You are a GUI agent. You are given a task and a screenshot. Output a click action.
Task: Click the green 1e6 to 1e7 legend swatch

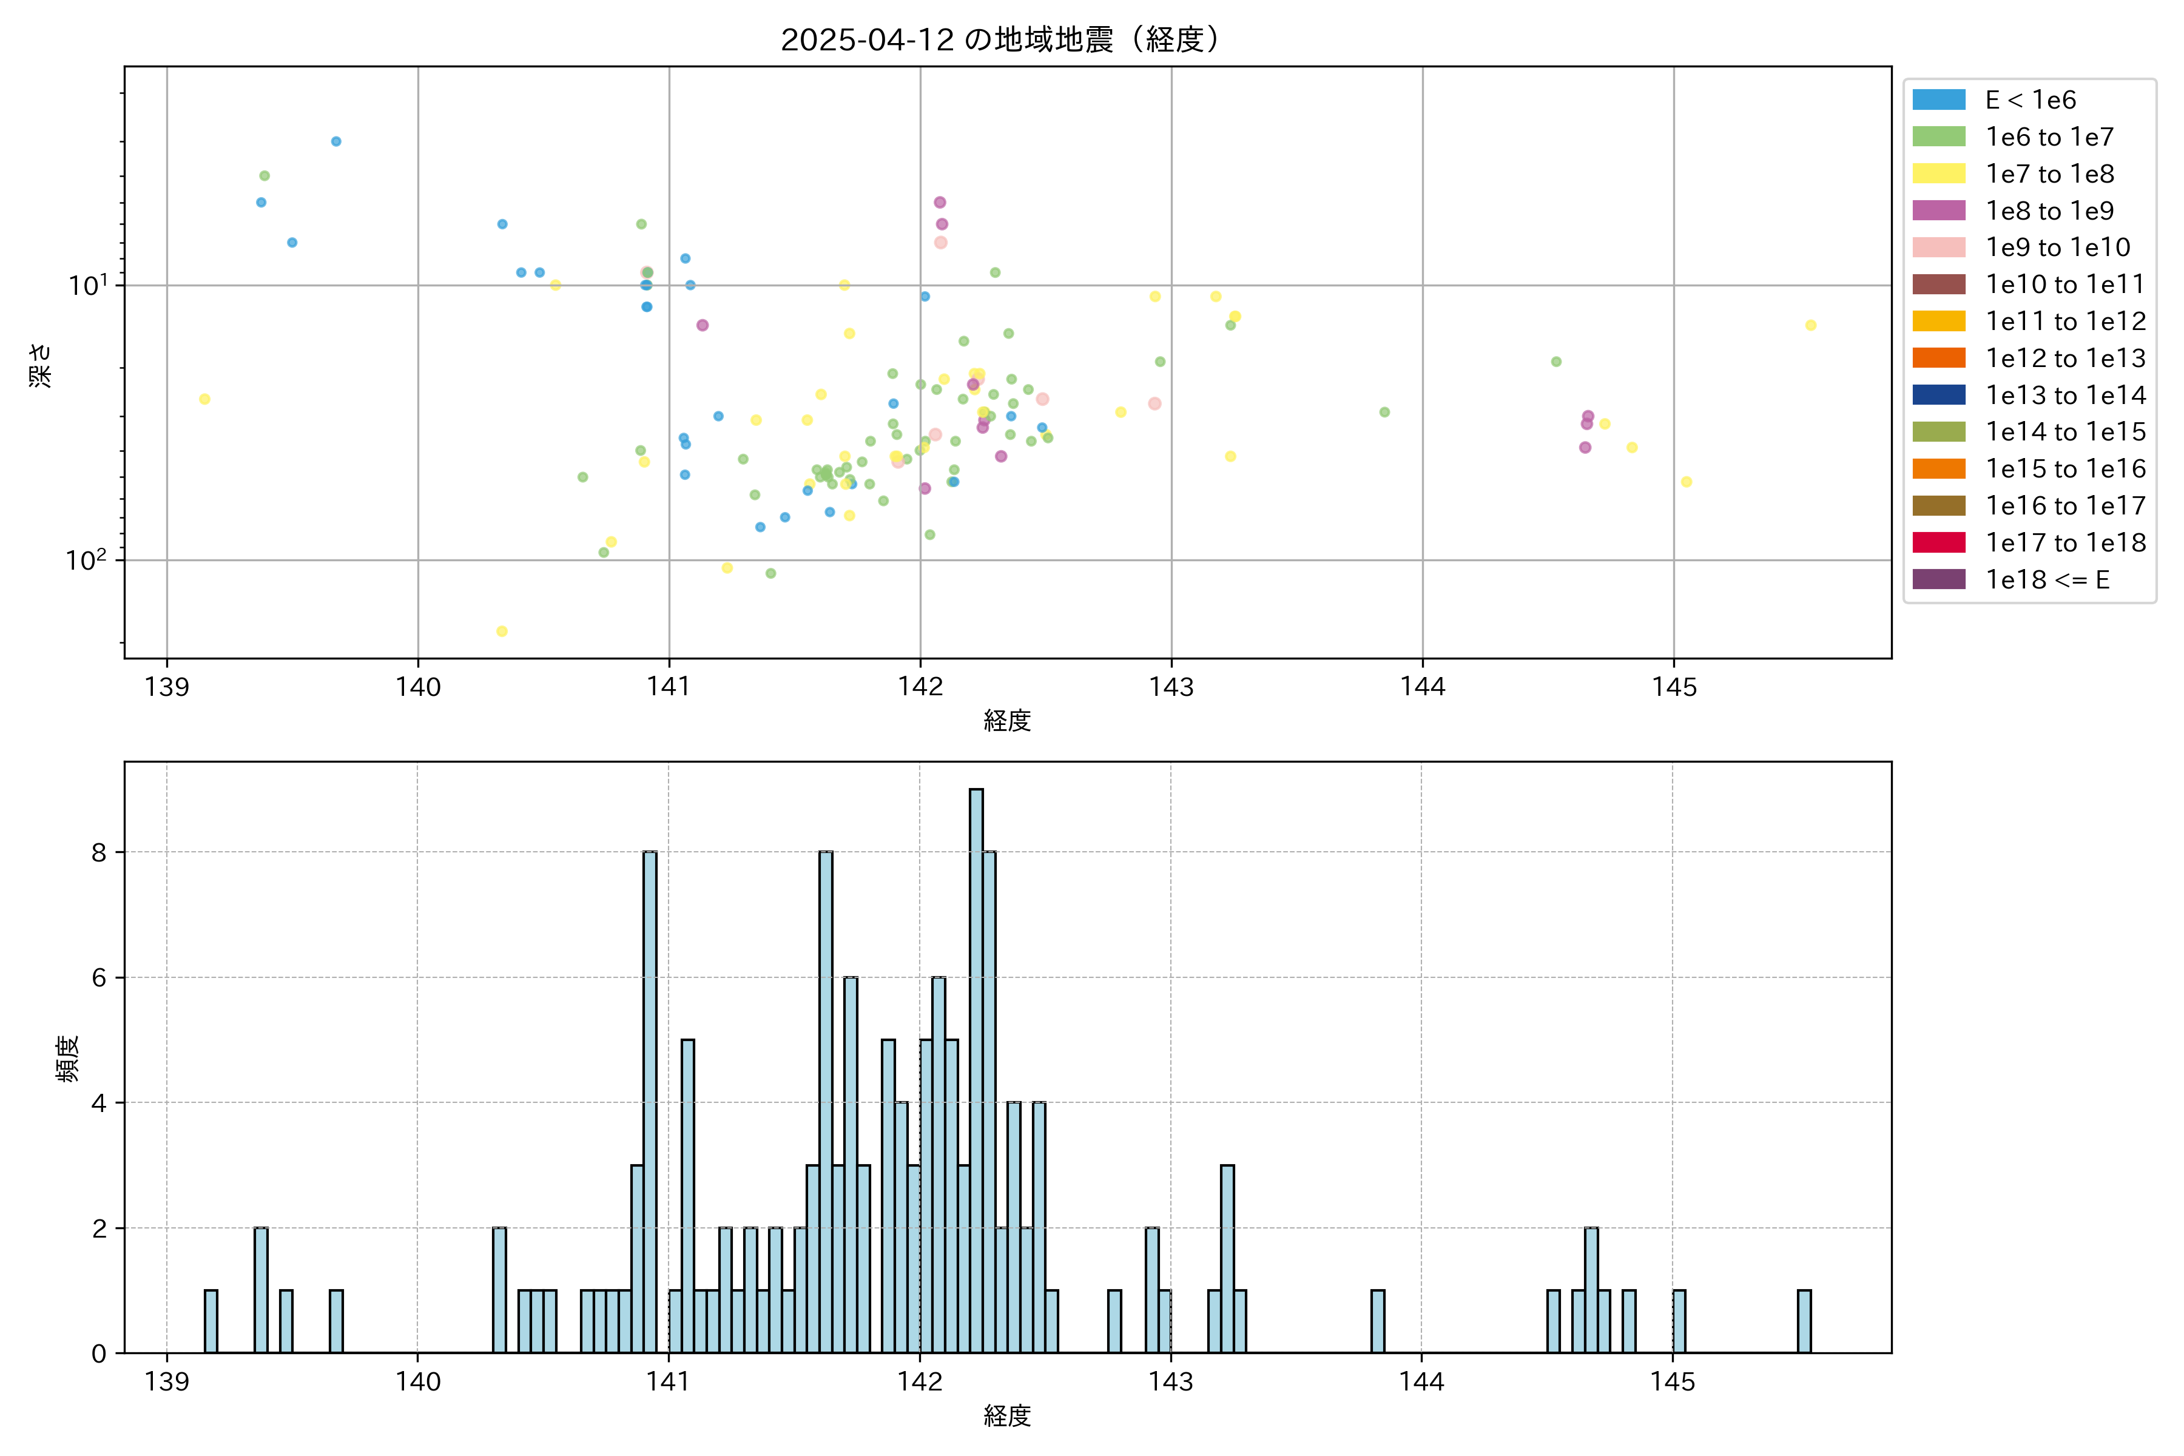tap(1939, 138)
